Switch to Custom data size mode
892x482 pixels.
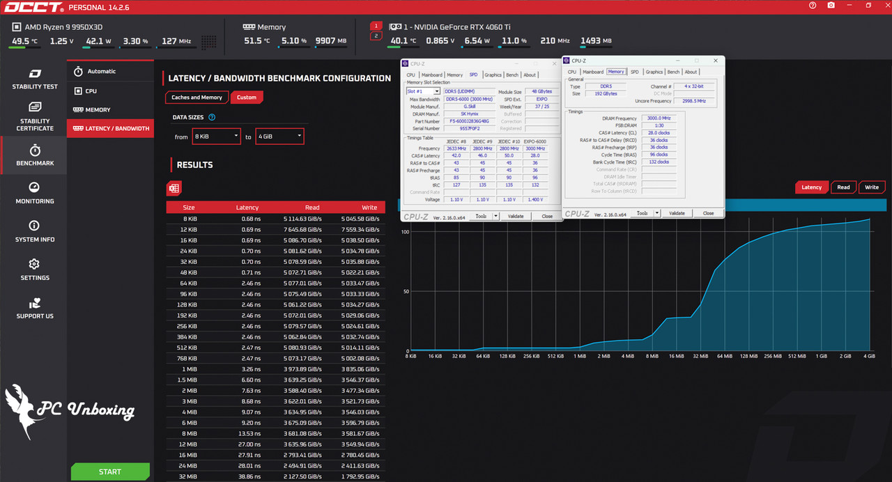coord(247,98)
